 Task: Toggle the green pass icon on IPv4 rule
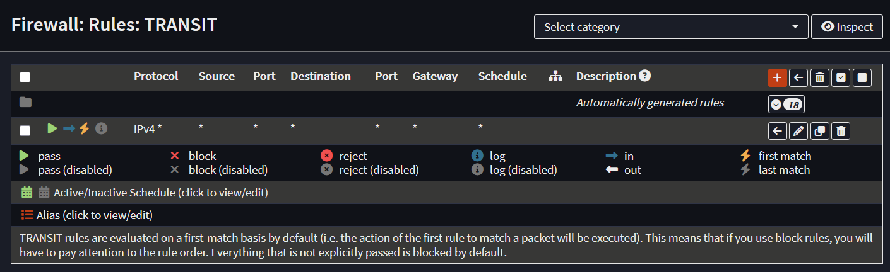pos(52,128)
